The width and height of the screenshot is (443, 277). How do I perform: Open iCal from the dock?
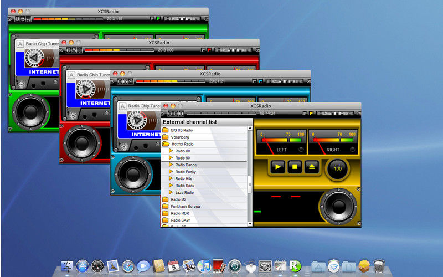pyautogui.click(x=173, y=266)
